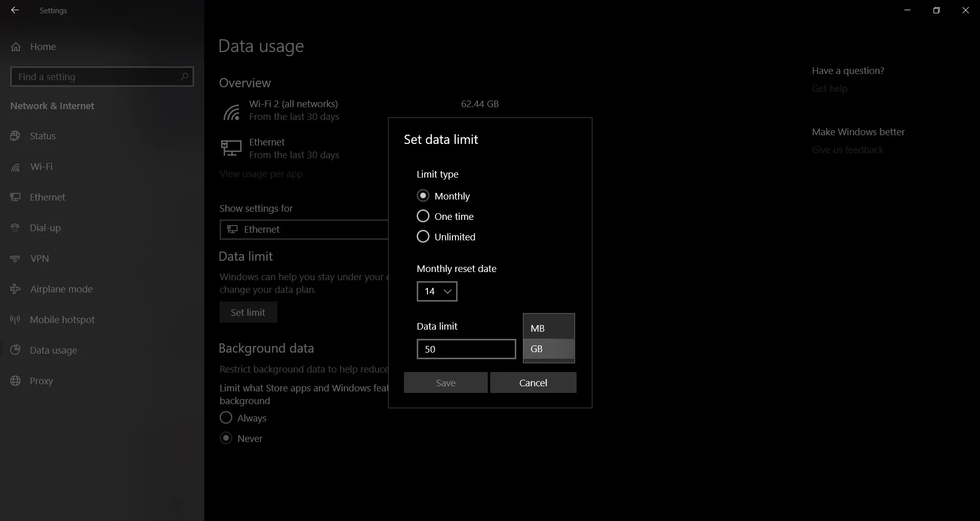Click the Ethernet monitor icon in the sidebar
This screenshot has width=980, height=521.
pyautogui.click(x=15, y=197)
